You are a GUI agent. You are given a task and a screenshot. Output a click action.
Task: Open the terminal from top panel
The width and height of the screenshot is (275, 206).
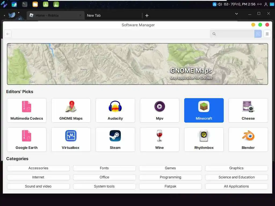[24, 4]
